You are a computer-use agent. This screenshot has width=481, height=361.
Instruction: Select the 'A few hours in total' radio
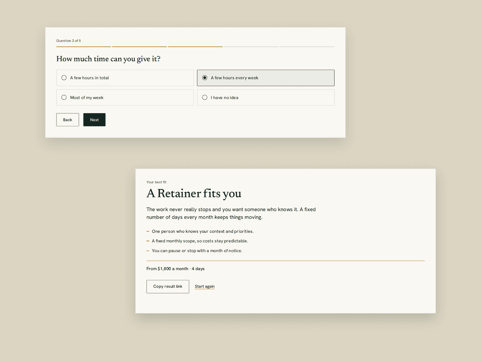[125, 78]
